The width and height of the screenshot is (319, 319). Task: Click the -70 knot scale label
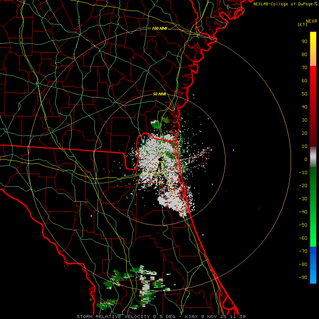(303, 251)
